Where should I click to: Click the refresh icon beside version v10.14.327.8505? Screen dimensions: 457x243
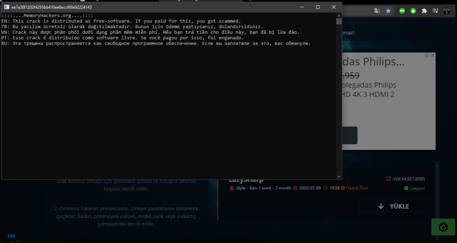[388, 179]
